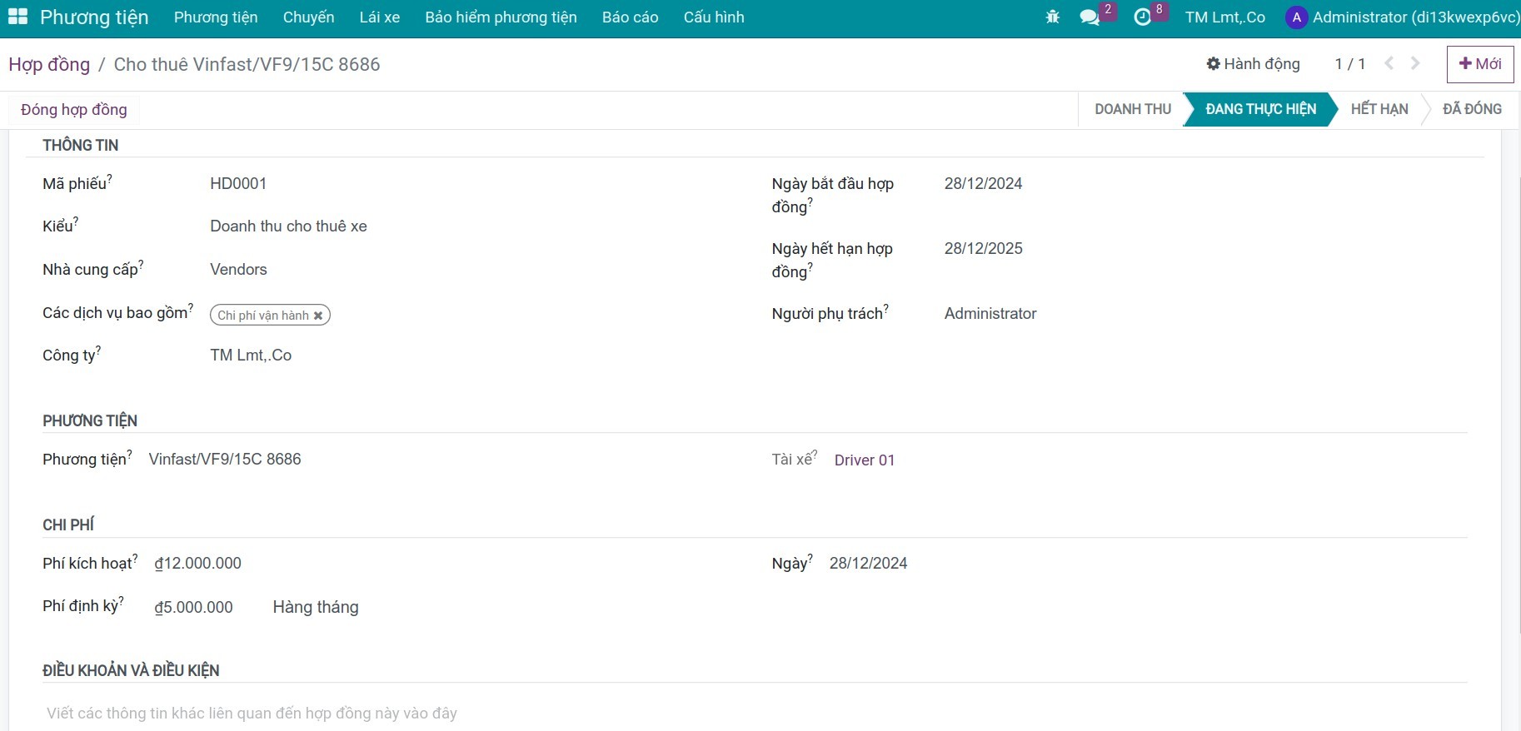The image size is (1521, 731).
Task: Click the Administrator avatar icon
Action: click(1296, 17)
